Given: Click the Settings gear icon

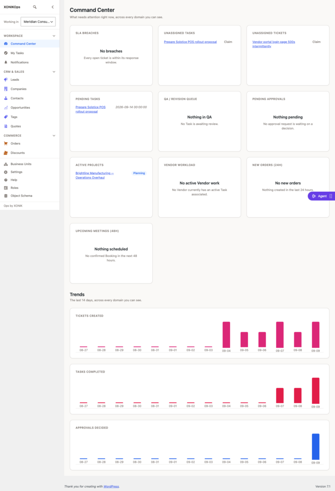Looking at the screenshot, I should [x=6, y=172].
